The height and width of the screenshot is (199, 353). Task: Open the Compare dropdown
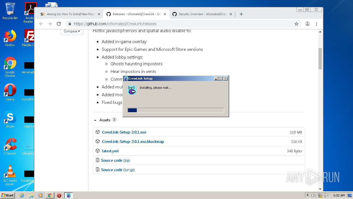(72, 31)
